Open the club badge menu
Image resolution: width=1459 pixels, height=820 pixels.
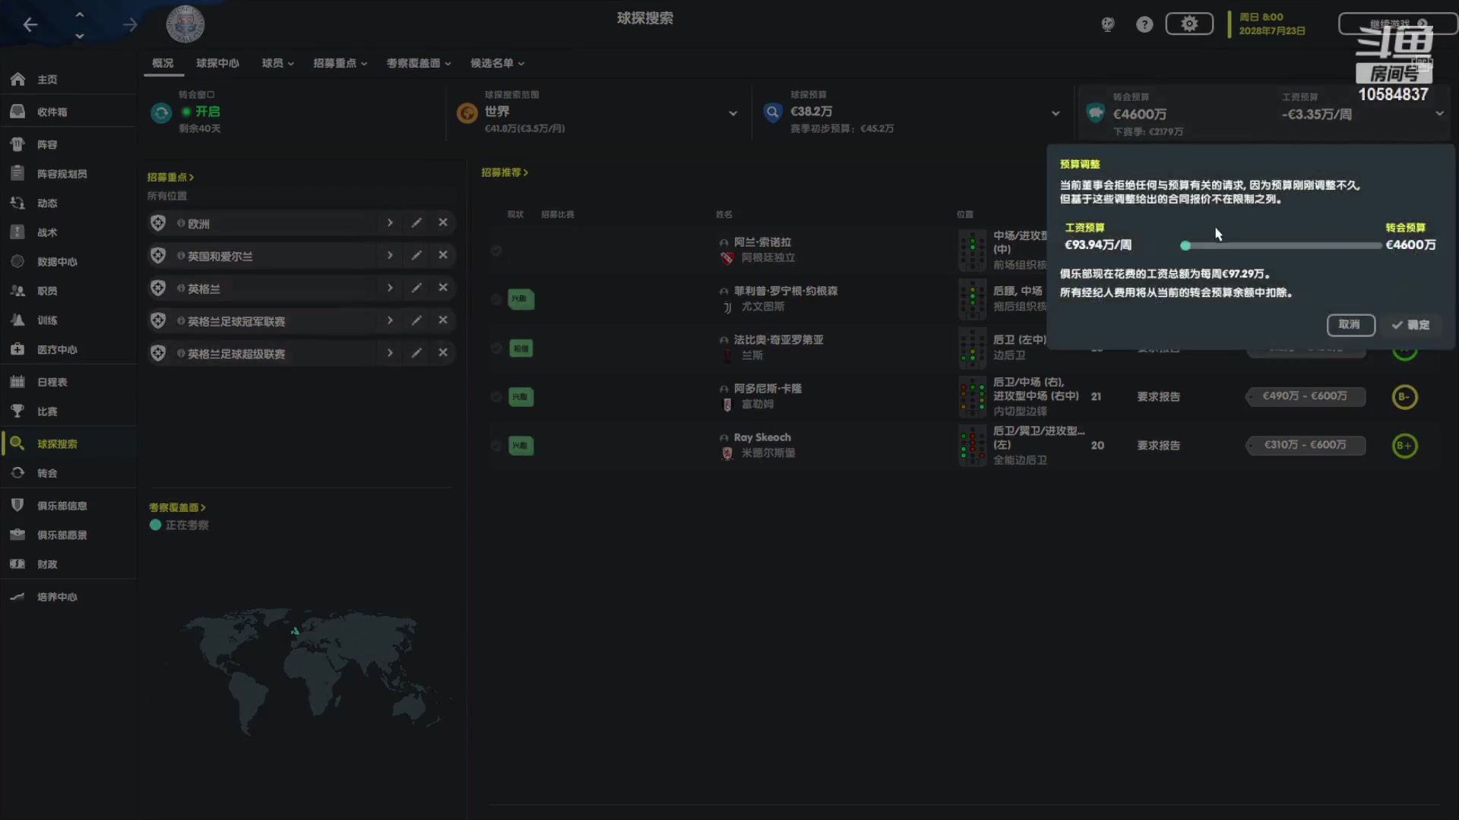tap(185, 24)
